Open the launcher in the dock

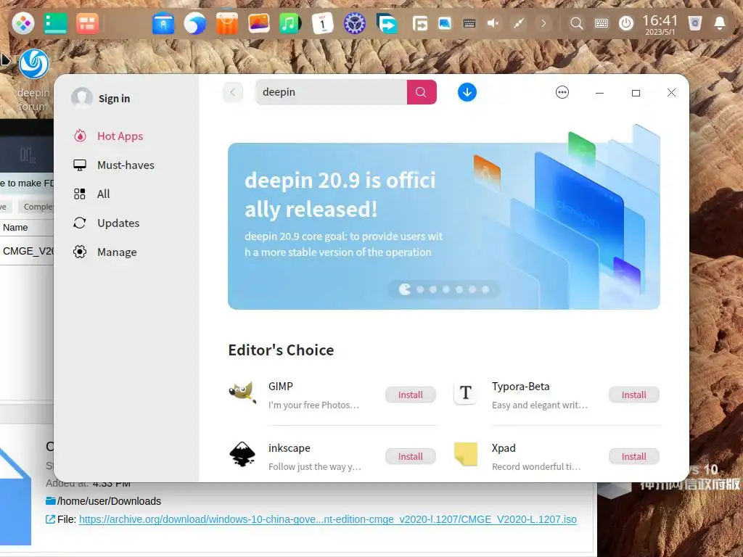click(x=22, y=22)
